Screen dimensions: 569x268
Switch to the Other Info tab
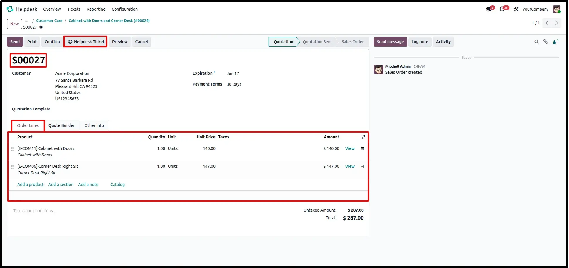[94, 125]
